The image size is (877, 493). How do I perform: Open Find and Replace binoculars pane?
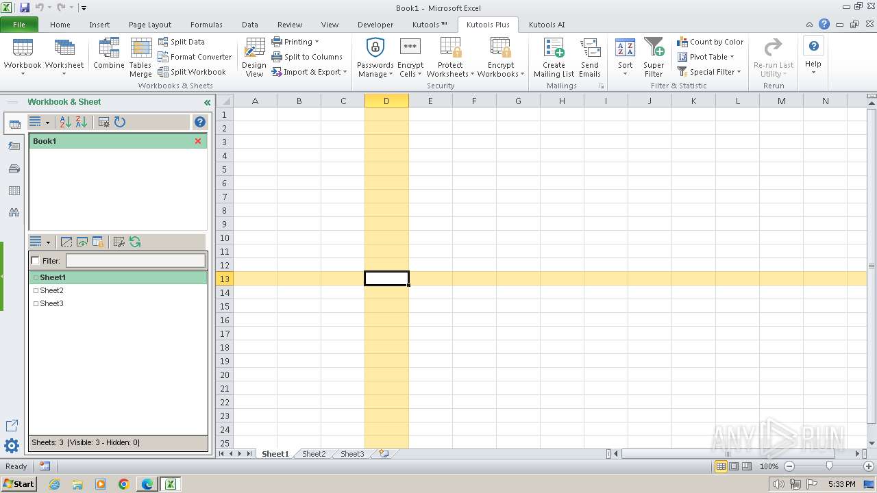coord(14,213)
